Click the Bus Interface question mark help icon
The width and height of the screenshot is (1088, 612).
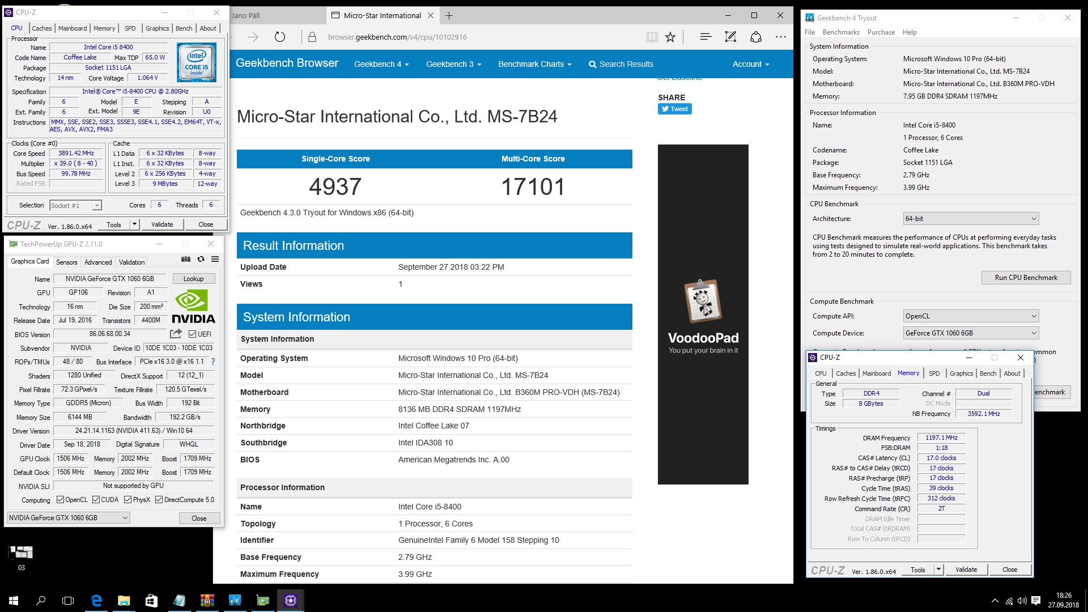[x=213, y=362]
